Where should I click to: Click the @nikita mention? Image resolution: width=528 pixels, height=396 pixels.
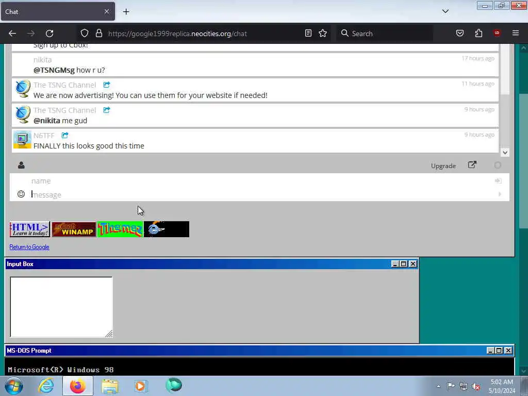47,121
